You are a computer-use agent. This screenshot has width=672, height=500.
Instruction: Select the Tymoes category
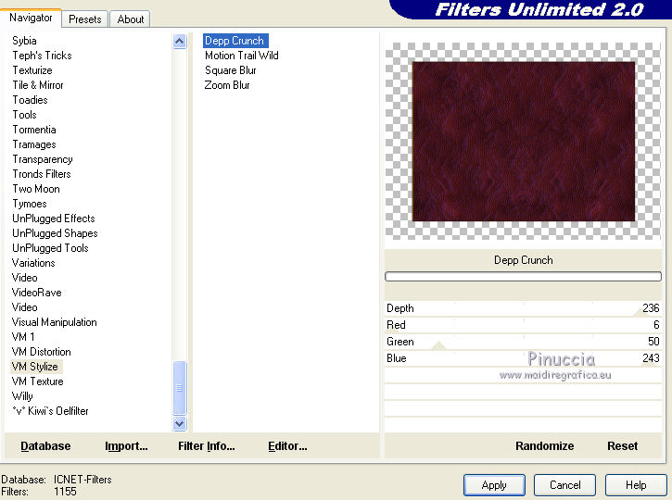click(x=30, y=204)
